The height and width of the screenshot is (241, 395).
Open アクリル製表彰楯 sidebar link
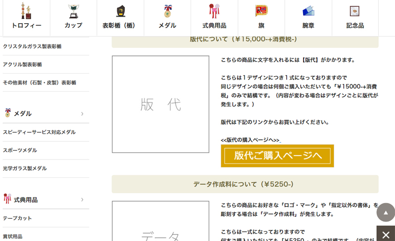(x=22, y=65)
